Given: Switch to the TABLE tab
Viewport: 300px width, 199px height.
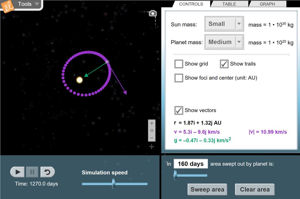Looking at the screenshot, I should click(229, 4).
